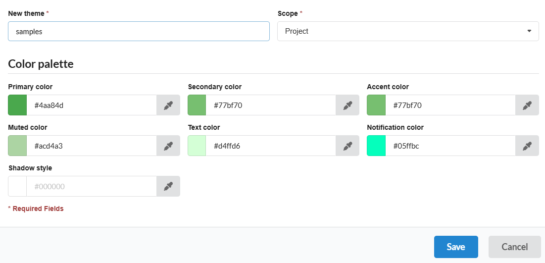Click the Shadow style eyedropper icon
Viewport: 545px width, 263px height.
pos(168,186)
